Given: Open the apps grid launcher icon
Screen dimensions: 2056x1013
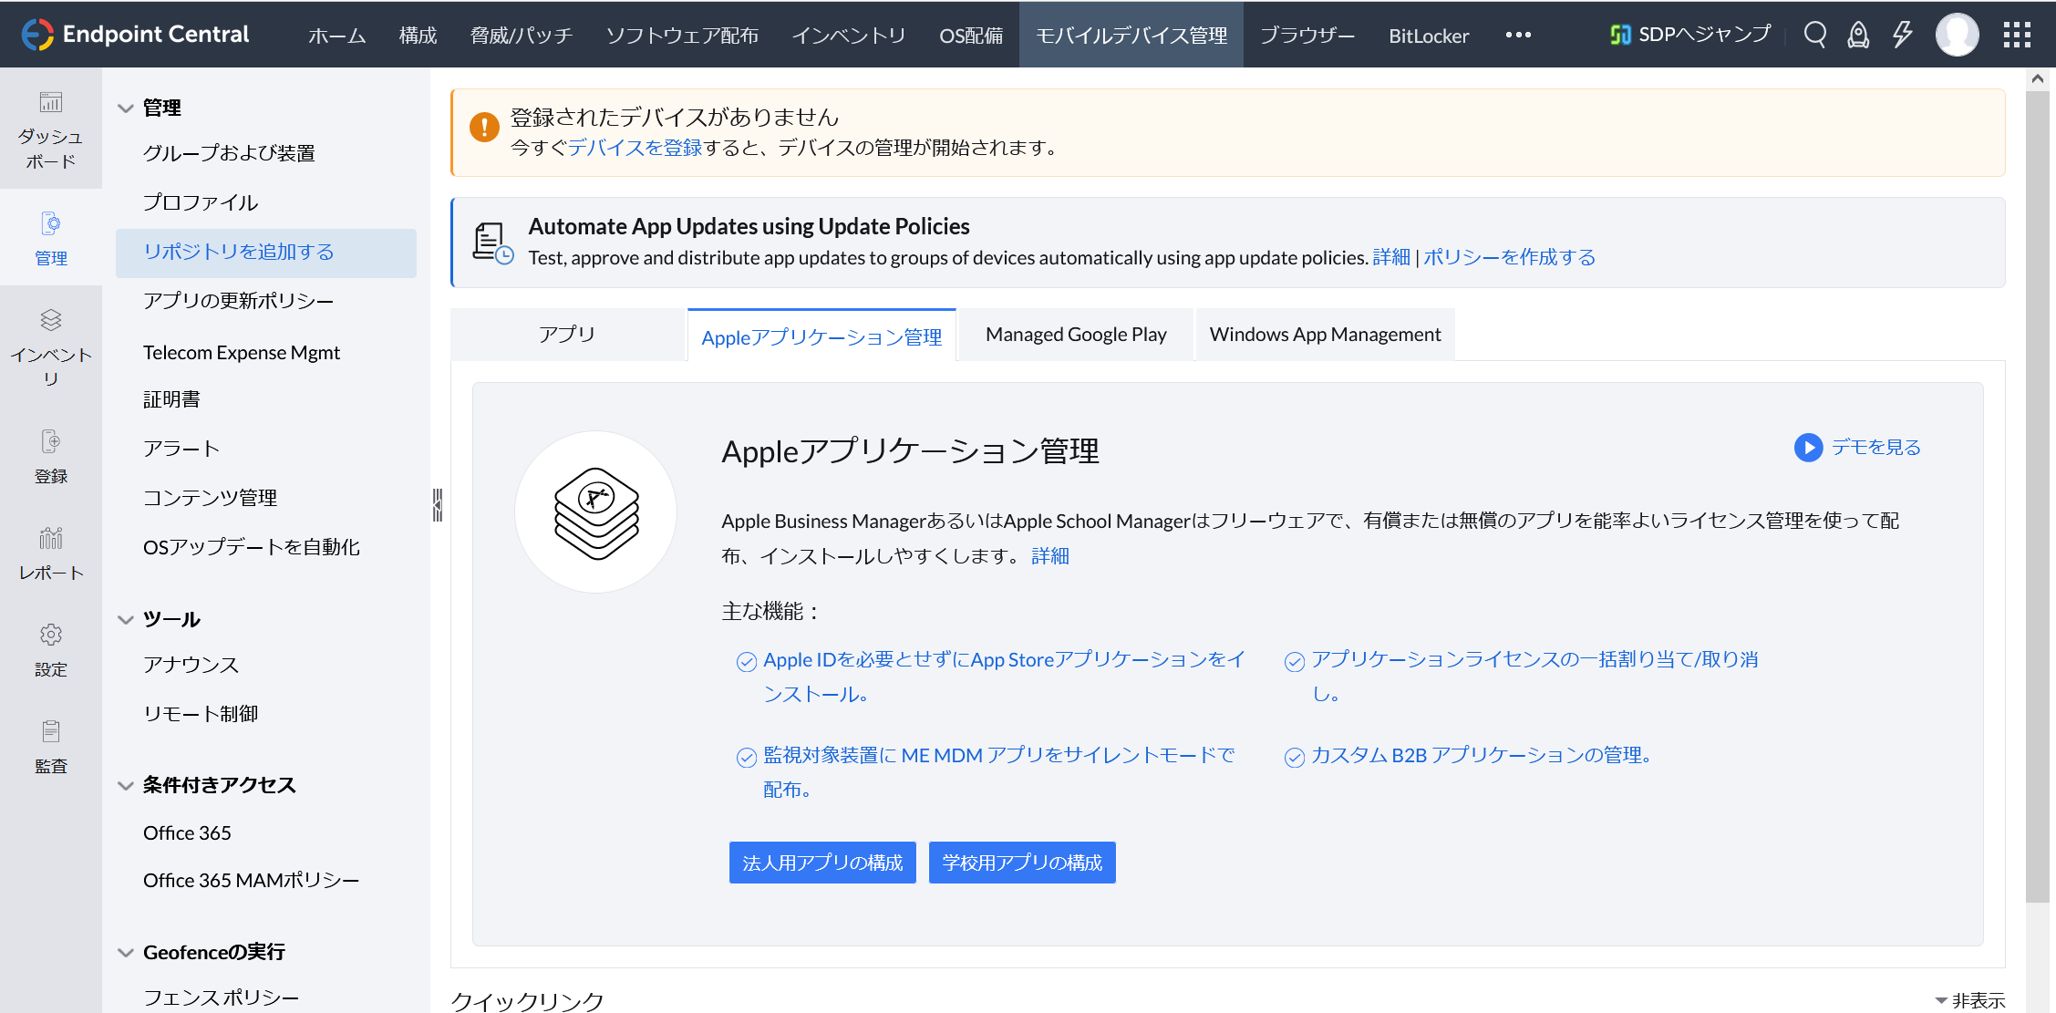Looking at the screenshot, I should 2016,35.
